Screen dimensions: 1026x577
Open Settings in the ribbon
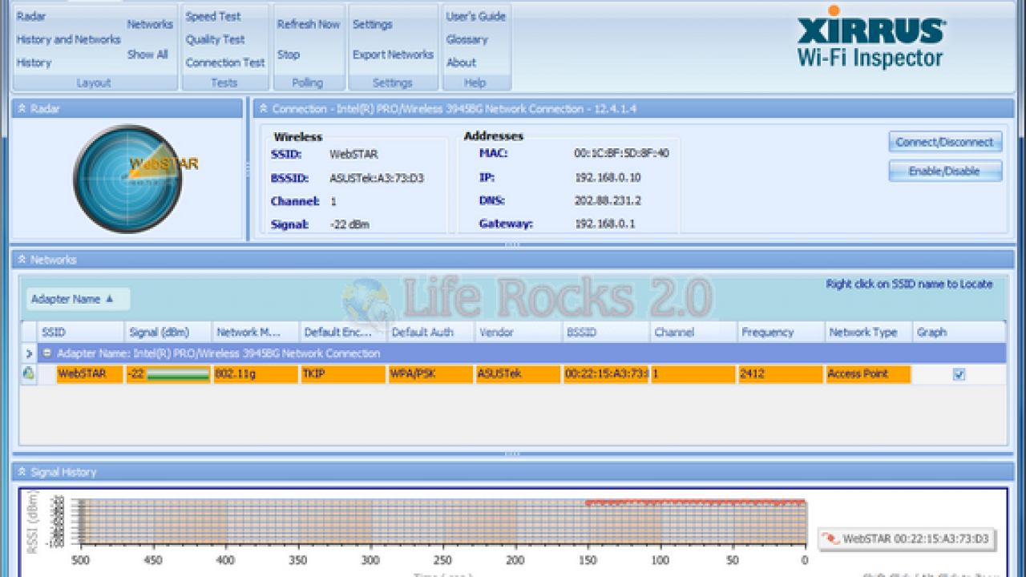(x=373, y=24)
